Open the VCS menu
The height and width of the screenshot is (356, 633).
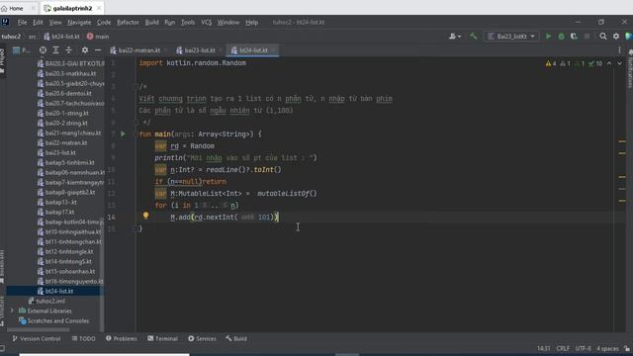[x=207, y=22]
